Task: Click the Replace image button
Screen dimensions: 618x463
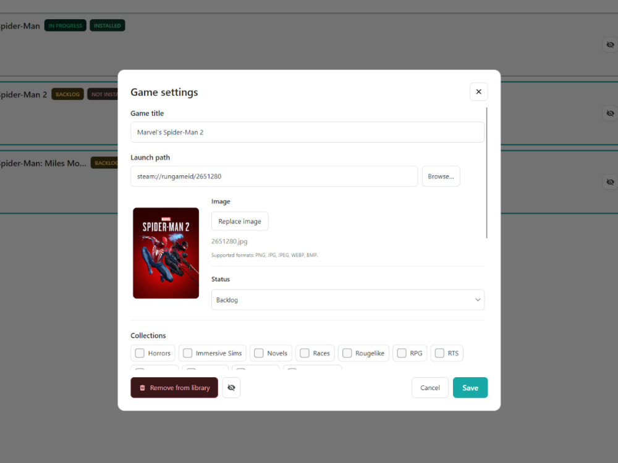Action: tap(240, 221)
